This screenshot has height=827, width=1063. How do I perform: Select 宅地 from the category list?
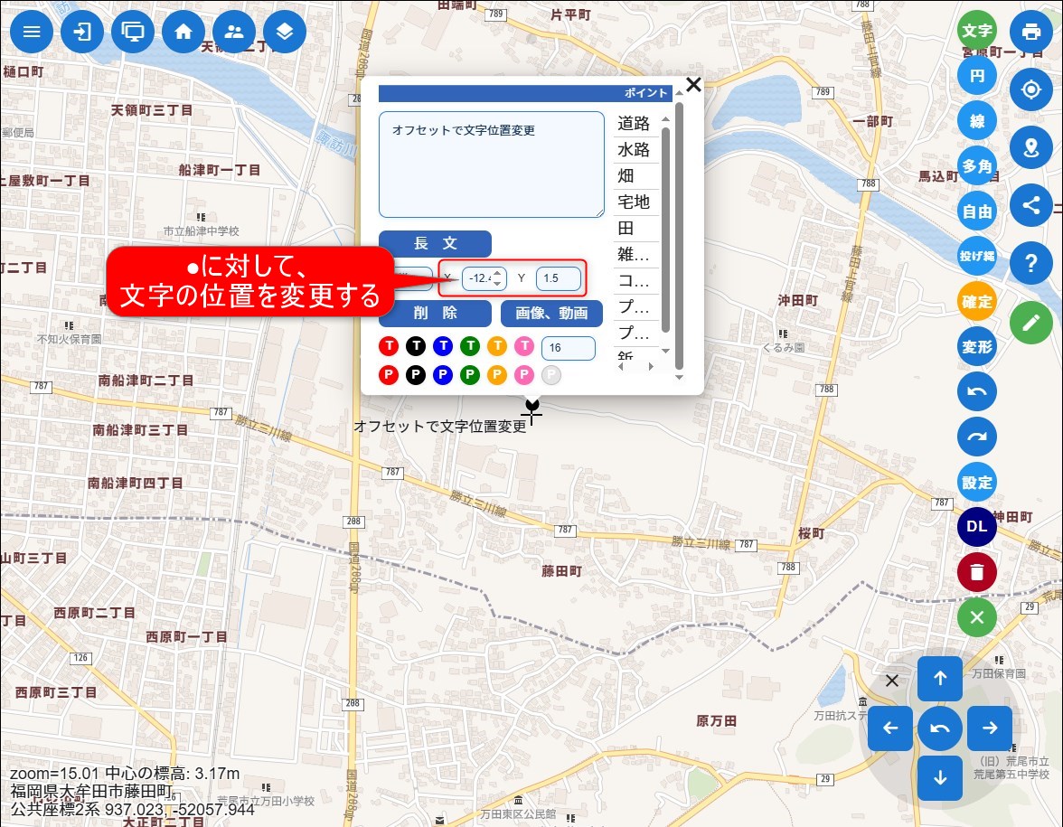tap(635, 202)
